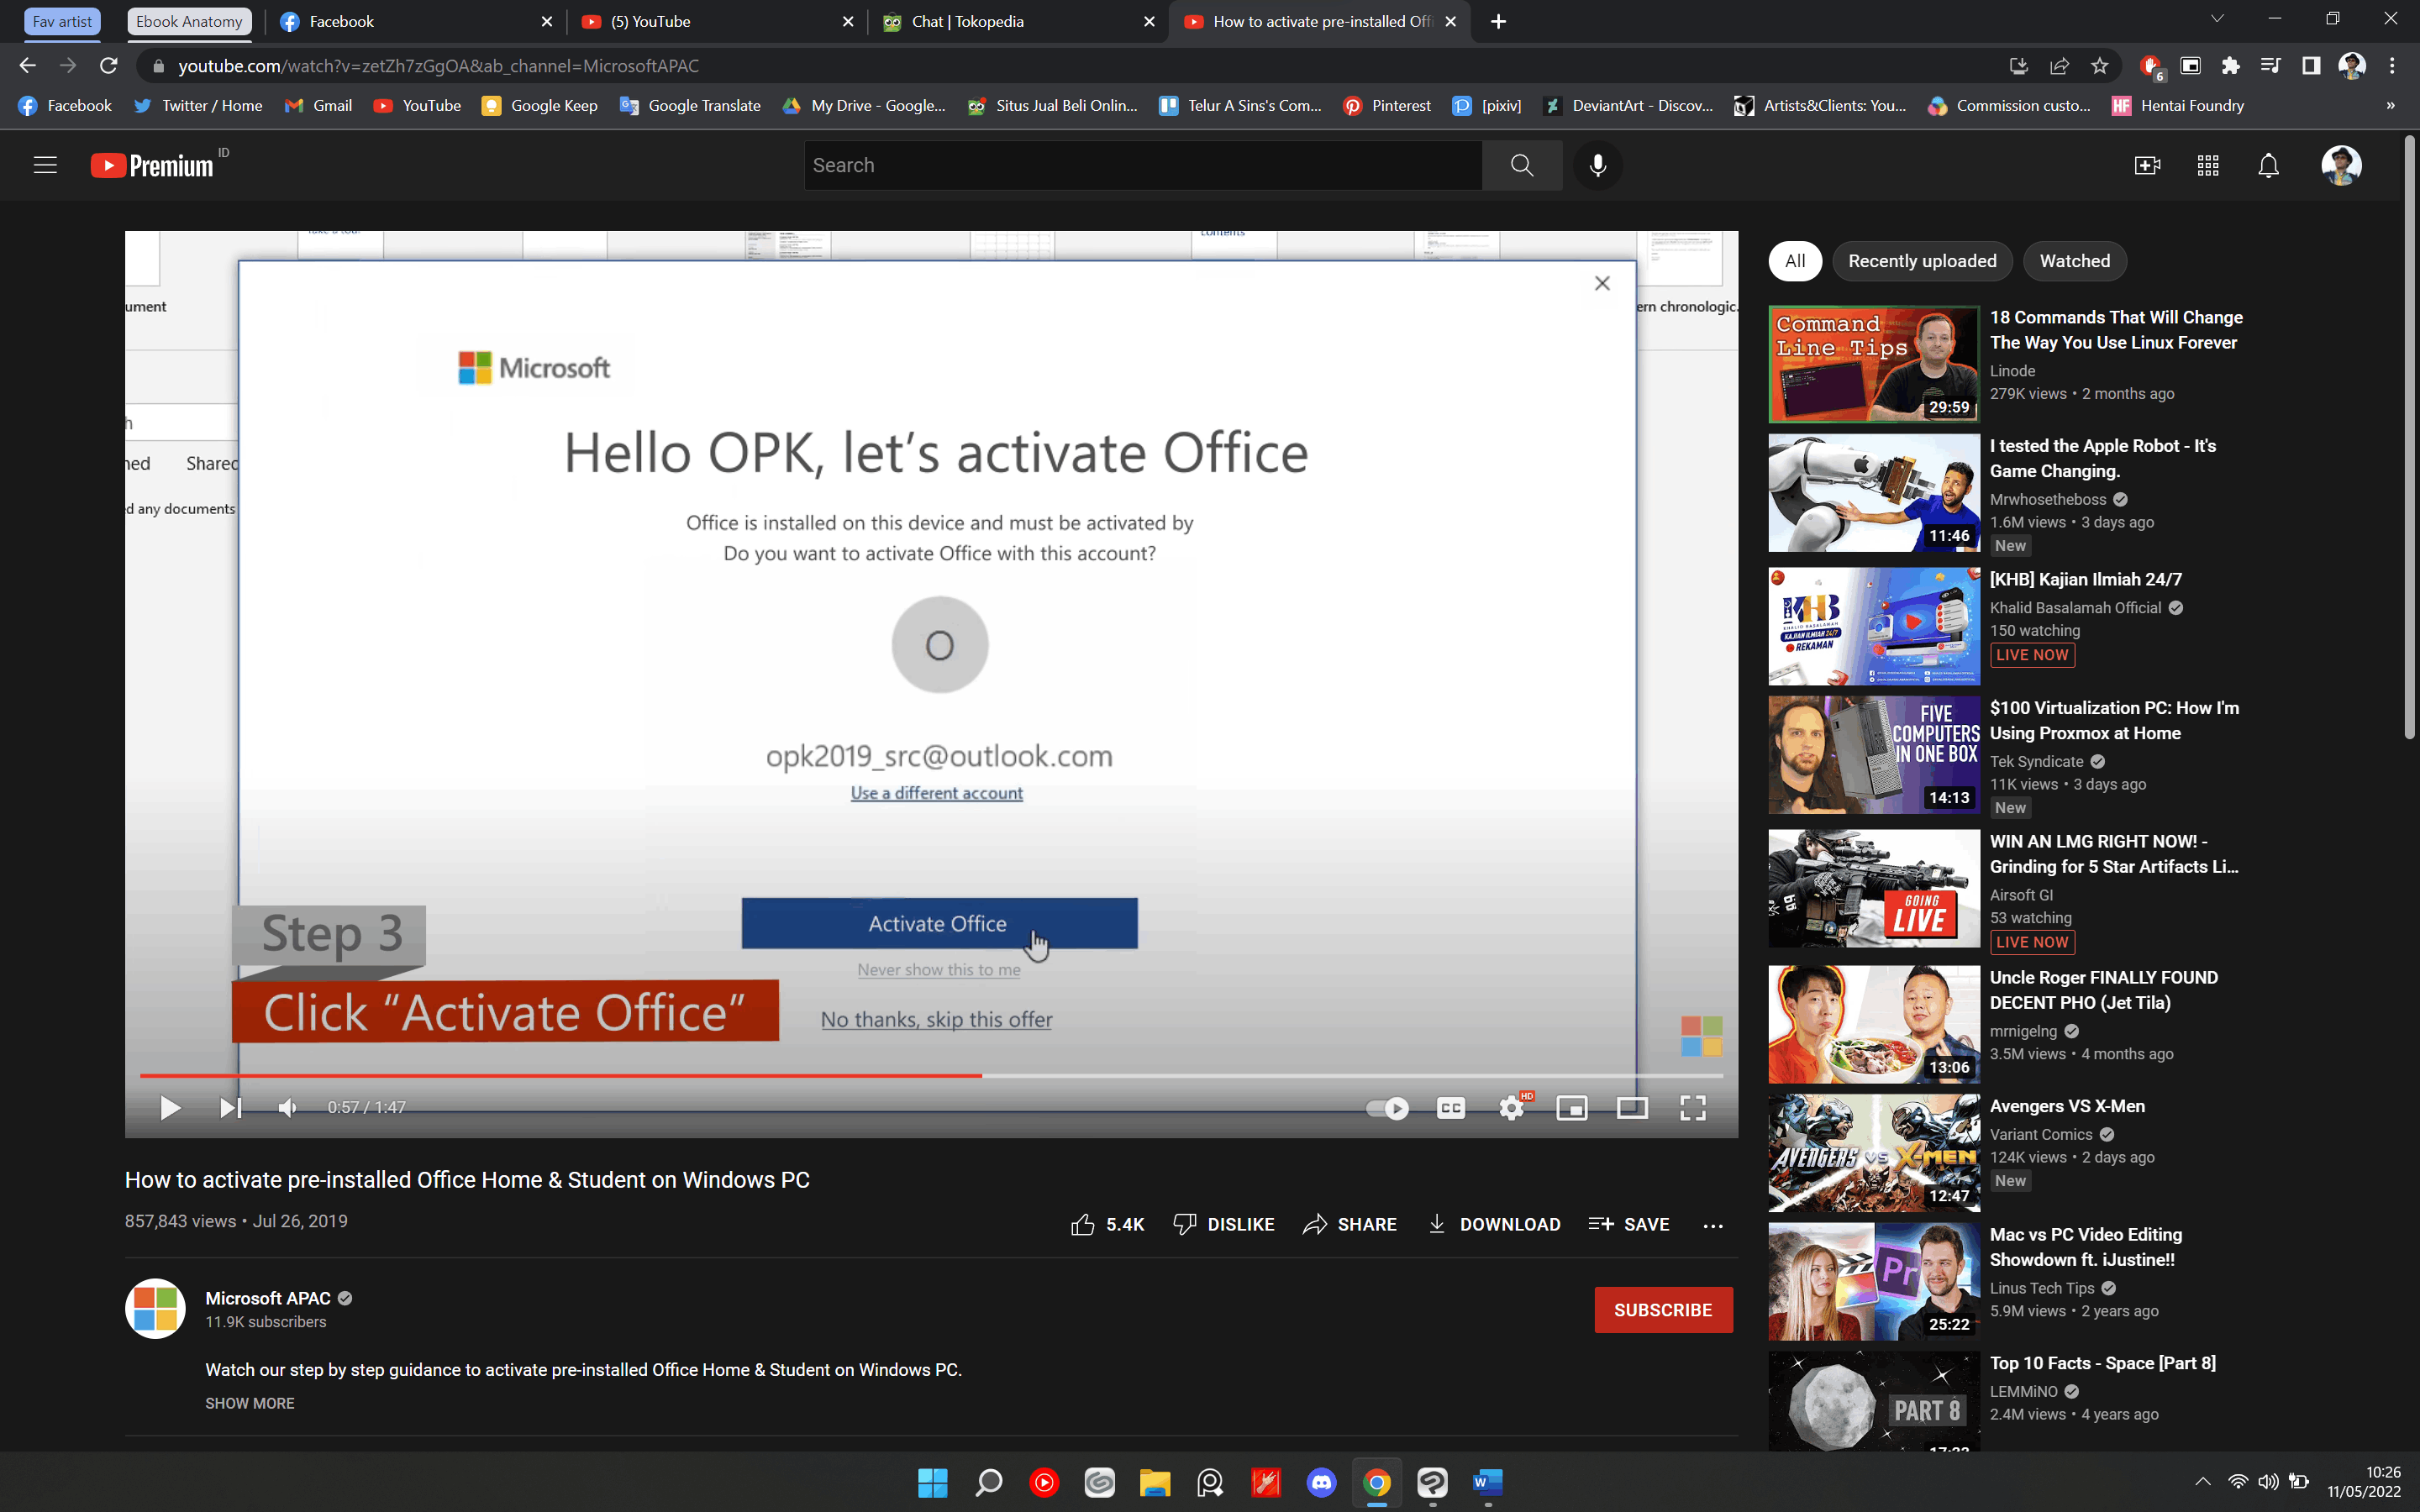Mute the video with speaker icon
This screenshot has width=2420, height=1512.
pos(287,1107)
